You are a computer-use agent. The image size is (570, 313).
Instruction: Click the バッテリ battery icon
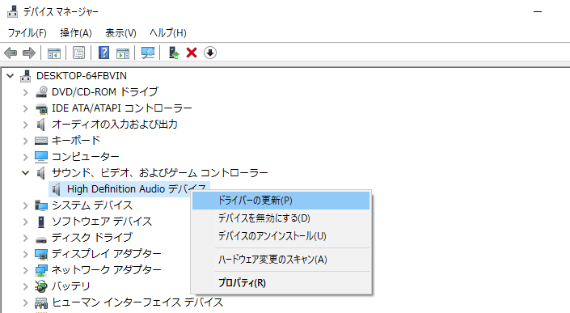tap(41, 286)
